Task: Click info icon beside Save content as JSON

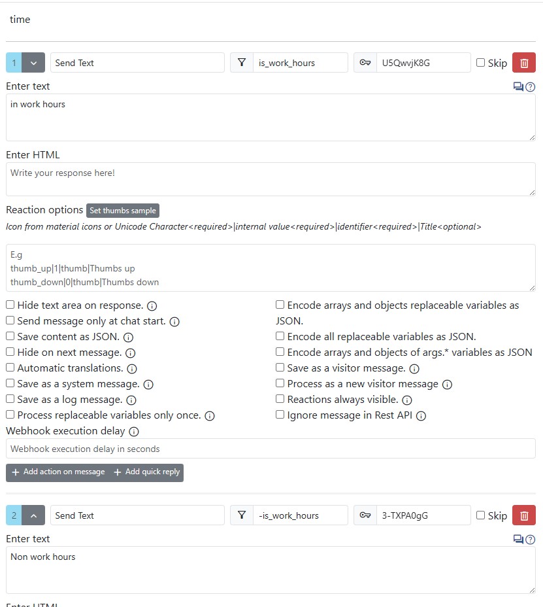Action: [x=128, y=337]
